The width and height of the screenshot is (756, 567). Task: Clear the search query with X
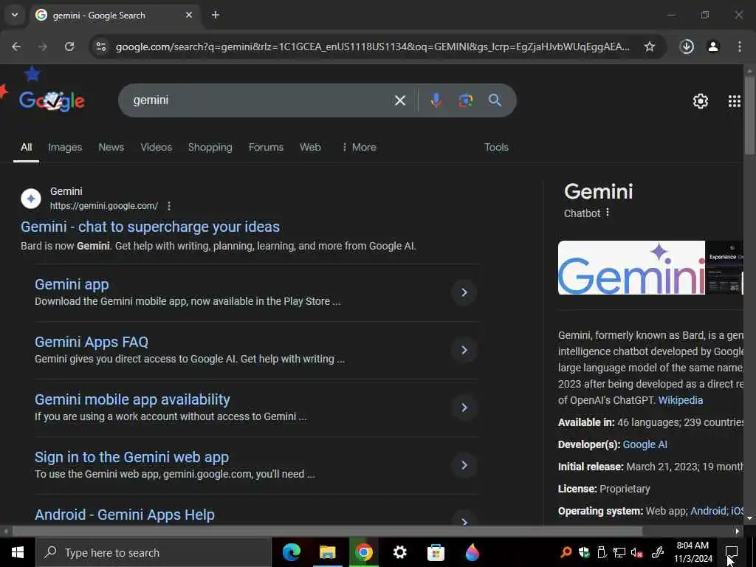click(x=399, y=100)
